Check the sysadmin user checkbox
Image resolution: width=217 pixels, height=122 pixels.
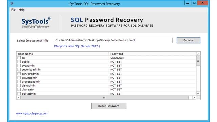point(19,66)
